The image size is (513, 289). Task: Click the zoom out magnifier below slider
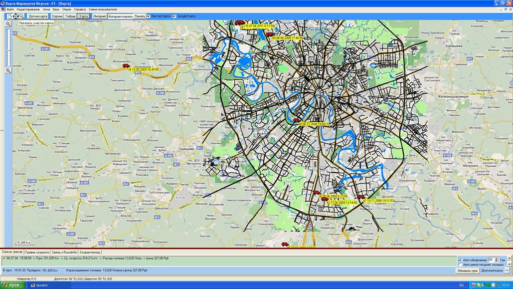[x=8, y=70]
